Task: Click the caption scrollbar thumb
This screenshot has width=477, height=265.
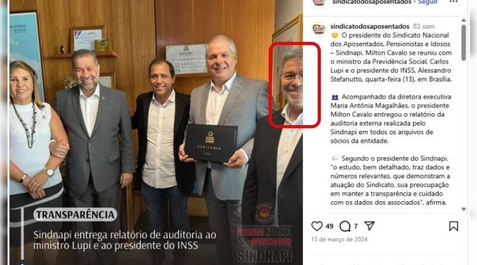Action: click(x=463, y=42)
